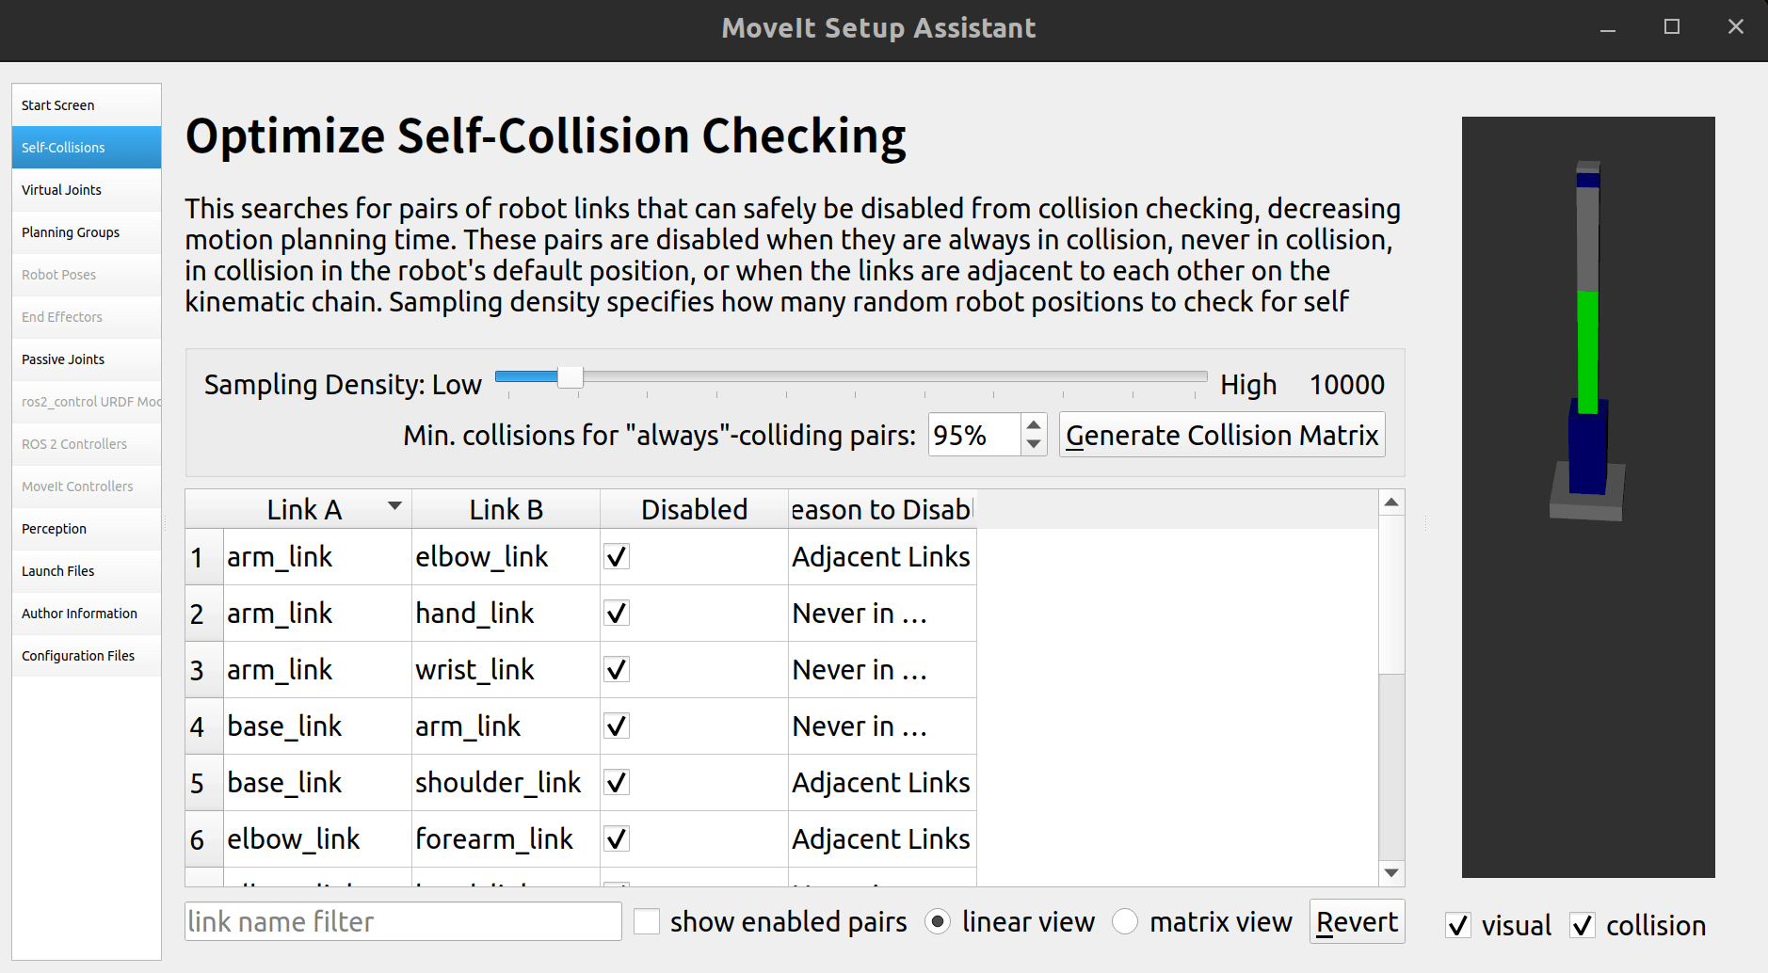Decrease the minimum collisions percentage spinner

pyautogui.click(x=1034, y=444)
